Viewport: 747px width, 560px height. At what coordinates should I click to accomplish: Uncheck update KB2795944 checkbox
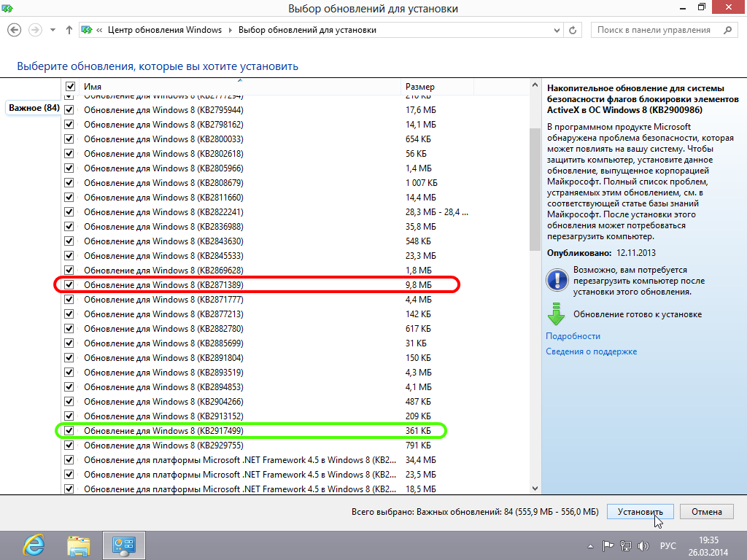(x=69, y=110)
